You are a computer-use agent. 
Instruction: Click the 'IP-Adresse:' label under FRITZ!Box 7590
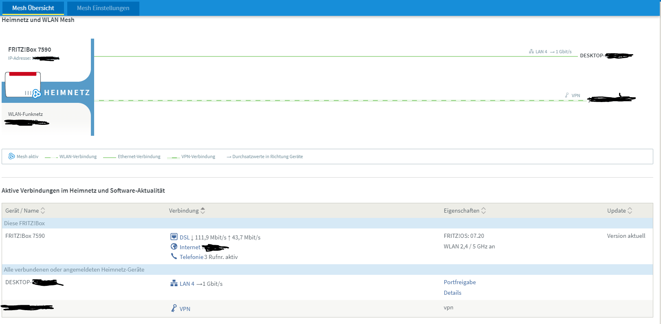tap(20, 58)
